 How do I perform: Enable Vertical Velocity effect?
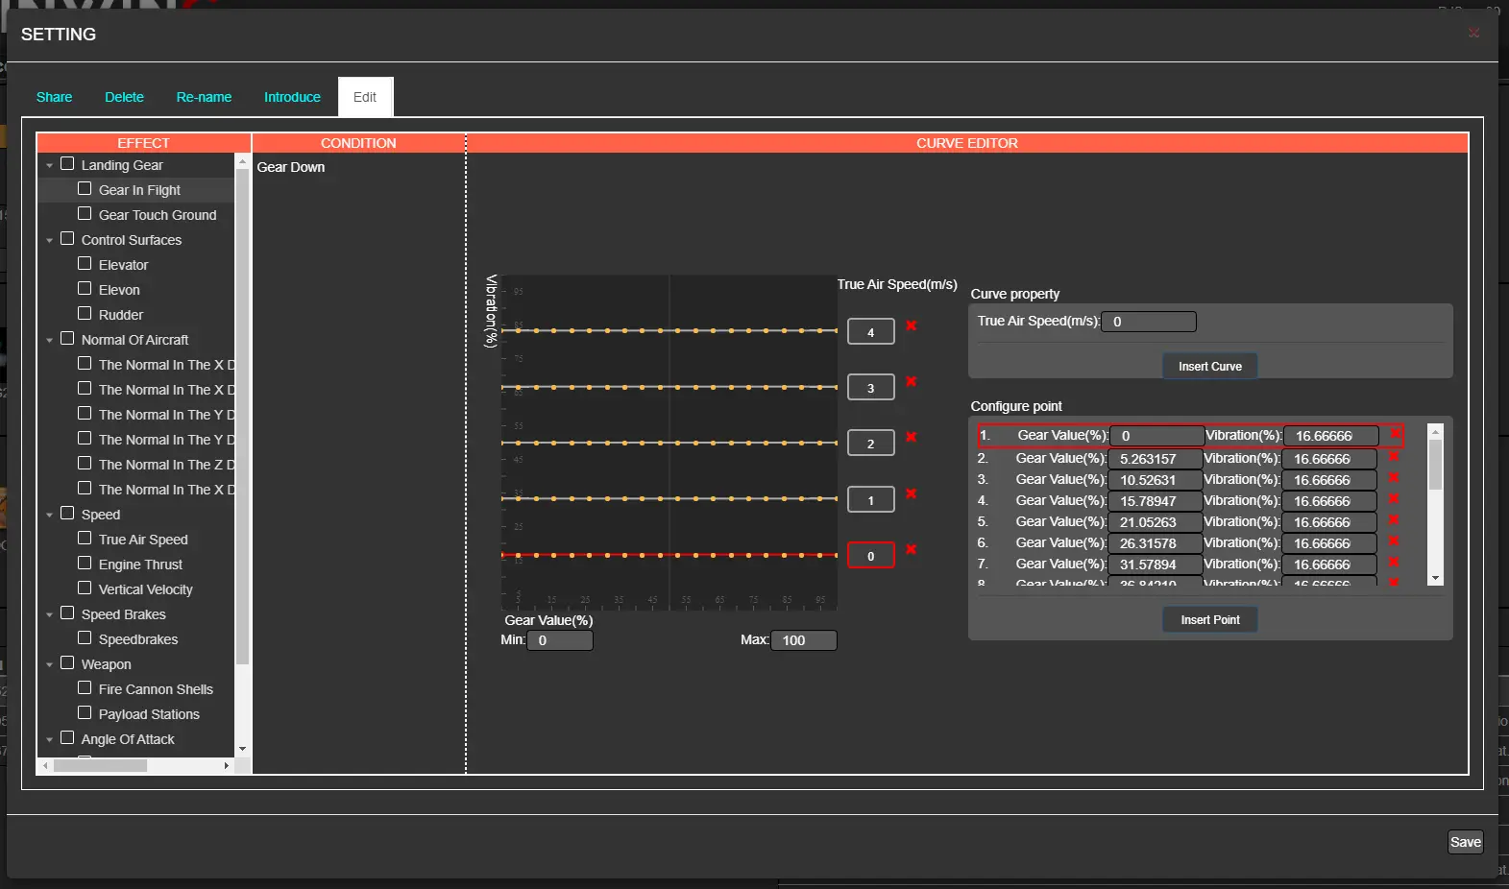85,589
